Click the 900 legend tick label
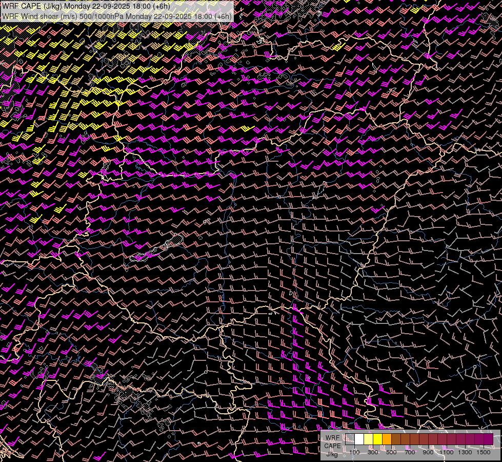 coord(428,452)
